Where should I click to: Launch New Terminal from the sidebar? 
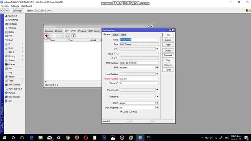coord(14,85)
